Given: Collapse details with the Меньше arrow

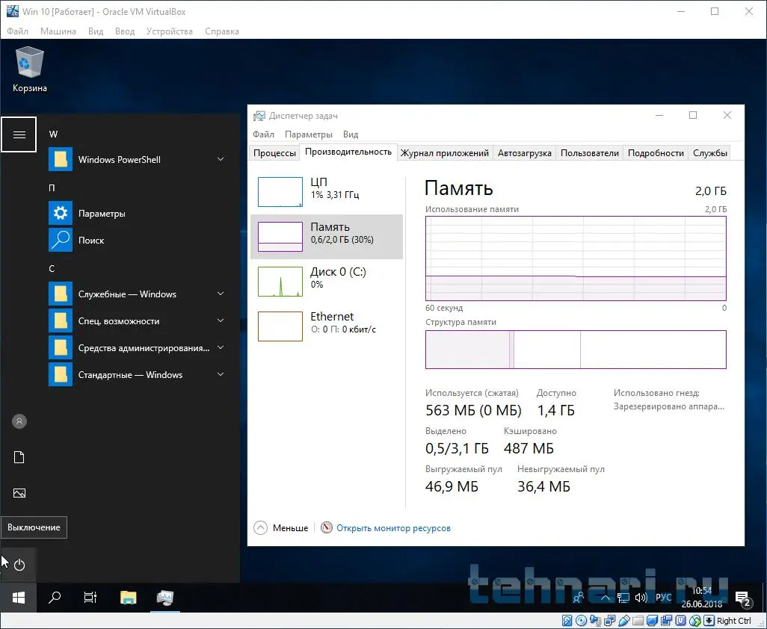Looking at the screenshot, I should [x=261, y=528].
